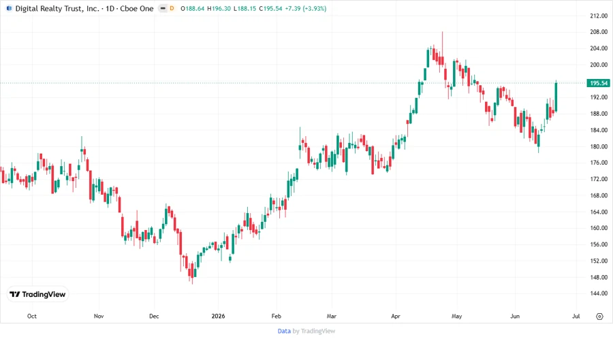Open the TradingView logo button
The height and width of the screenshot is (339, 613).
pyautogui.click(x=37, y=295)
